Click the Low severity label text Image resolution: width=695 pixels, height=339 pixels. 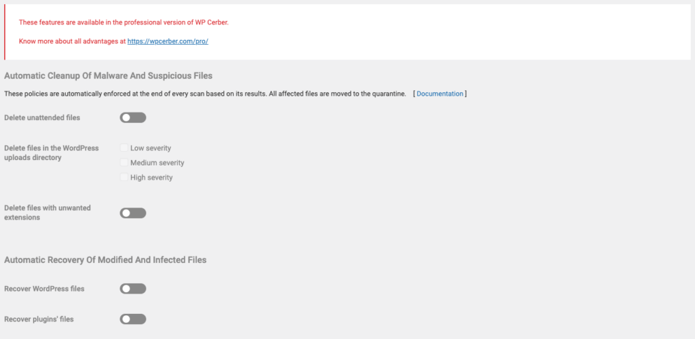tap(151, 148)
